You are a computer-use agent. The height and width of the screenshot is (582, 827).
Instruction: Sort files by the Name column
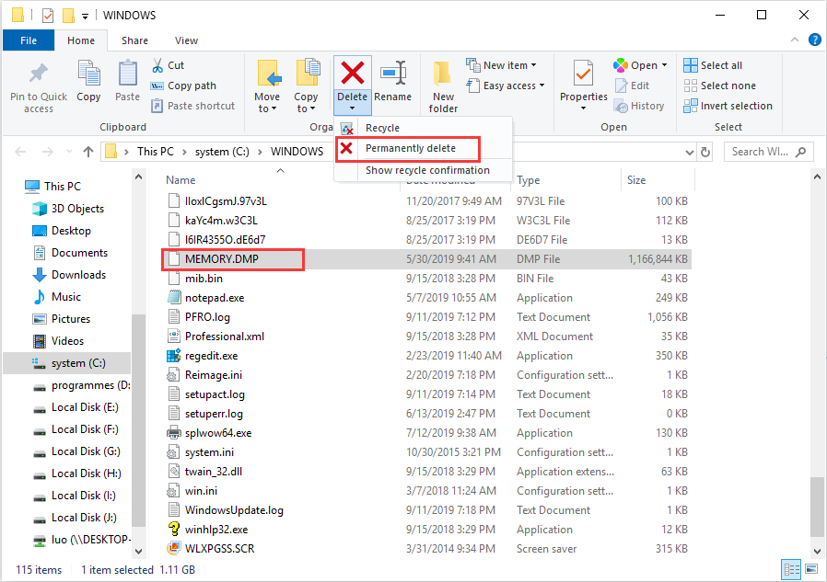click(x=181, y=180)
